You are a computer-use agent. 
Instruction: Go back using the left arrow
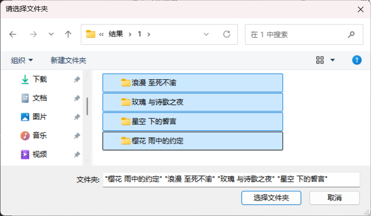[x=13, y=34]
